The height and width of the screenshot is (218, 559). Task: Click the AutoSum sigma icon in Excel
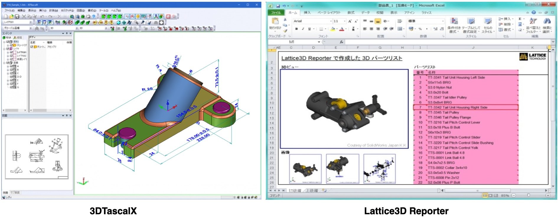point(520,19)
